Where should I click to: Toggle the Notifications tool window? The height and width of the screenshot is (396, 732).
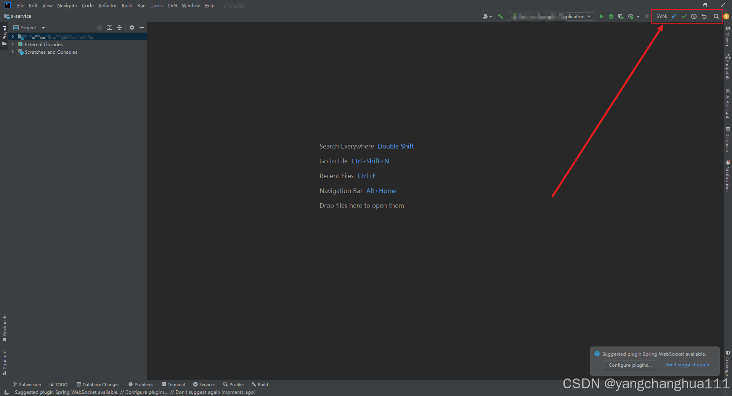pyautogui.click(x=728, y=176)
